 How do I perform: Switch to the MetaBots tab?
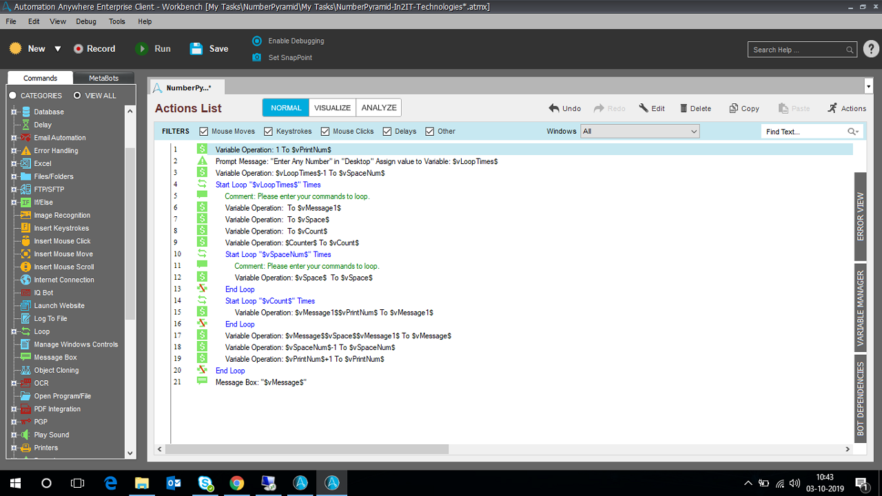tap(103, 78)
